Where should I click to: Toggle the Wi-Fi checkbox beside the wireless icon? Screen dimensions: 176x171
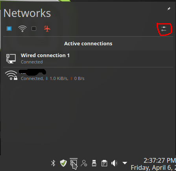click(34, 28)
